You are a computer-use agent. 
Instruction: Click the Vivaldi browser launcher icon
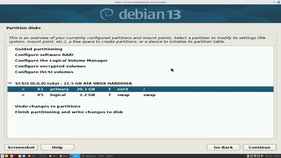click(x=12, y=156)
